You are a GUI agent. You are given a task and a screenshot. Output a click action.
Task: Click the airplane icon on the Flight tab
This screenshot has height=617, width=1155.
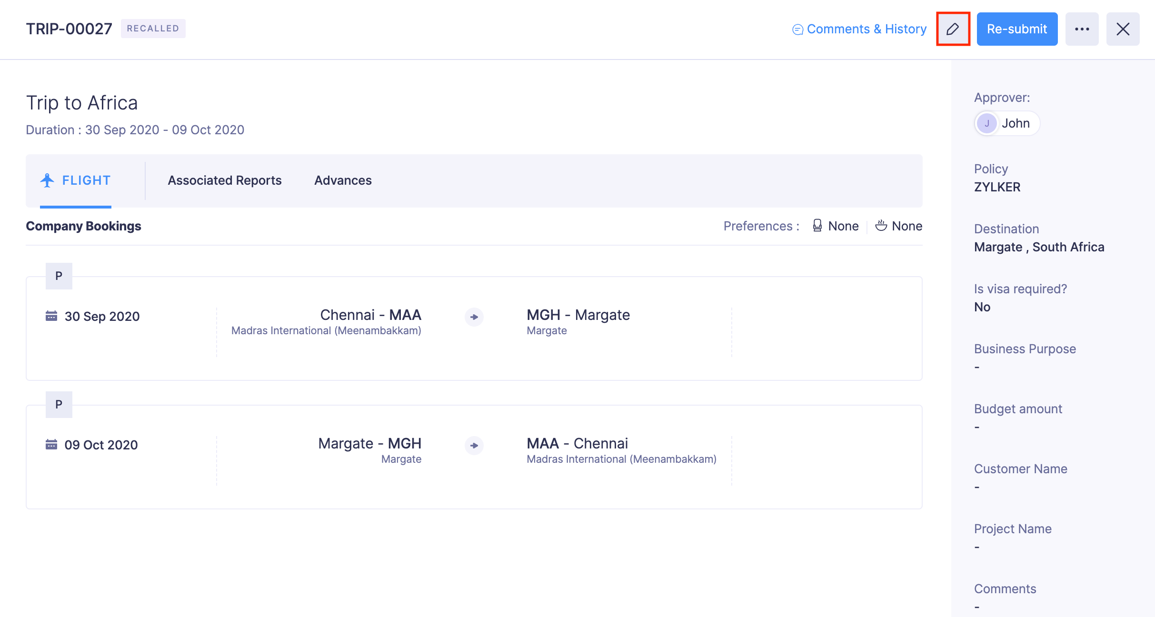[x=47, y=180]
